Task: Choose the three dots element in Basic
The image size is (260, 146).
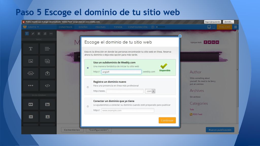Action: point(31,86)
